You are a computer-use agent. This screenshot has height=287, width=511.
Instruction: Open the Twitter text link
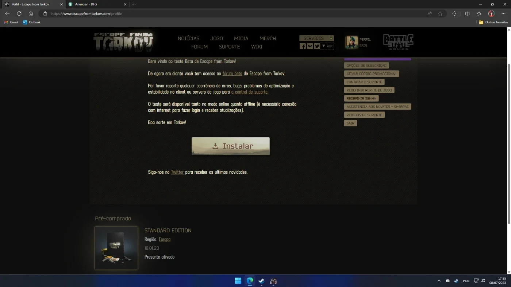coord(177,172)
